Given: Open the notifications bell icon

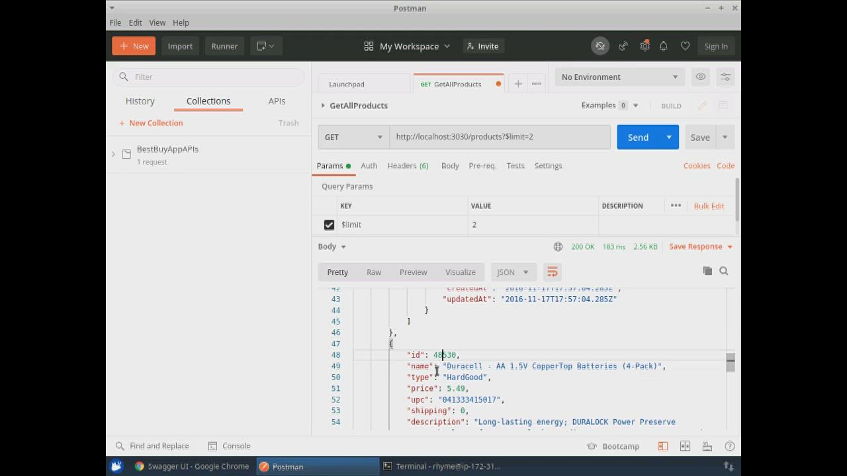Looking at the screenshot, I should (x=663, y=46).
